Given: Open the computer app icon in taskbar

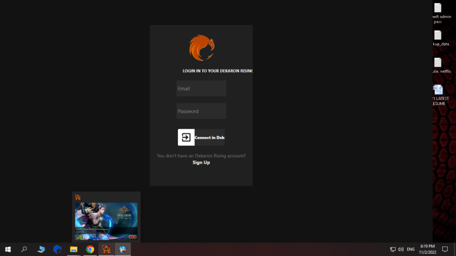Looking at the screenshot, I should click(41, 249).
